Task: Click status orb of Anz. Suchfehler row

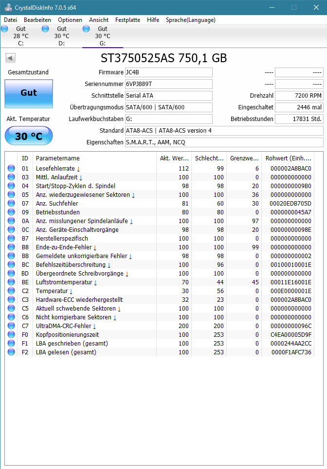Action: [11, 203]
